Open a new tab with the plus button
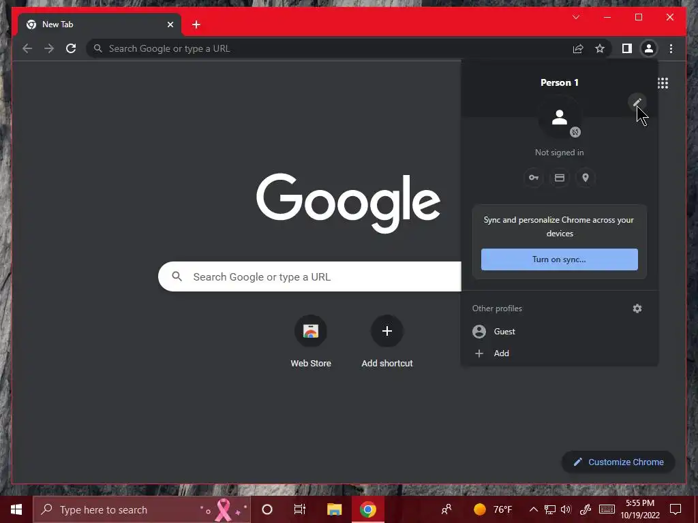 [196, 25]
